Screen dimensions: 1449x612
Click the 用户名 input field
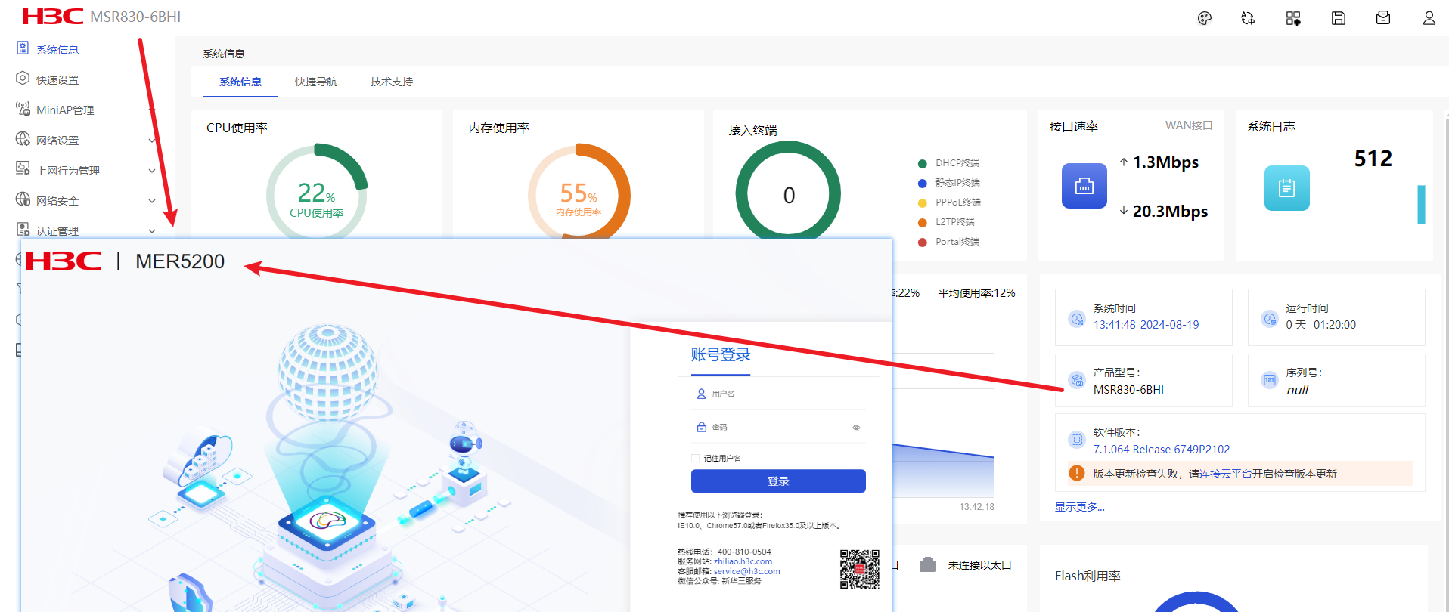coord(778,394)
